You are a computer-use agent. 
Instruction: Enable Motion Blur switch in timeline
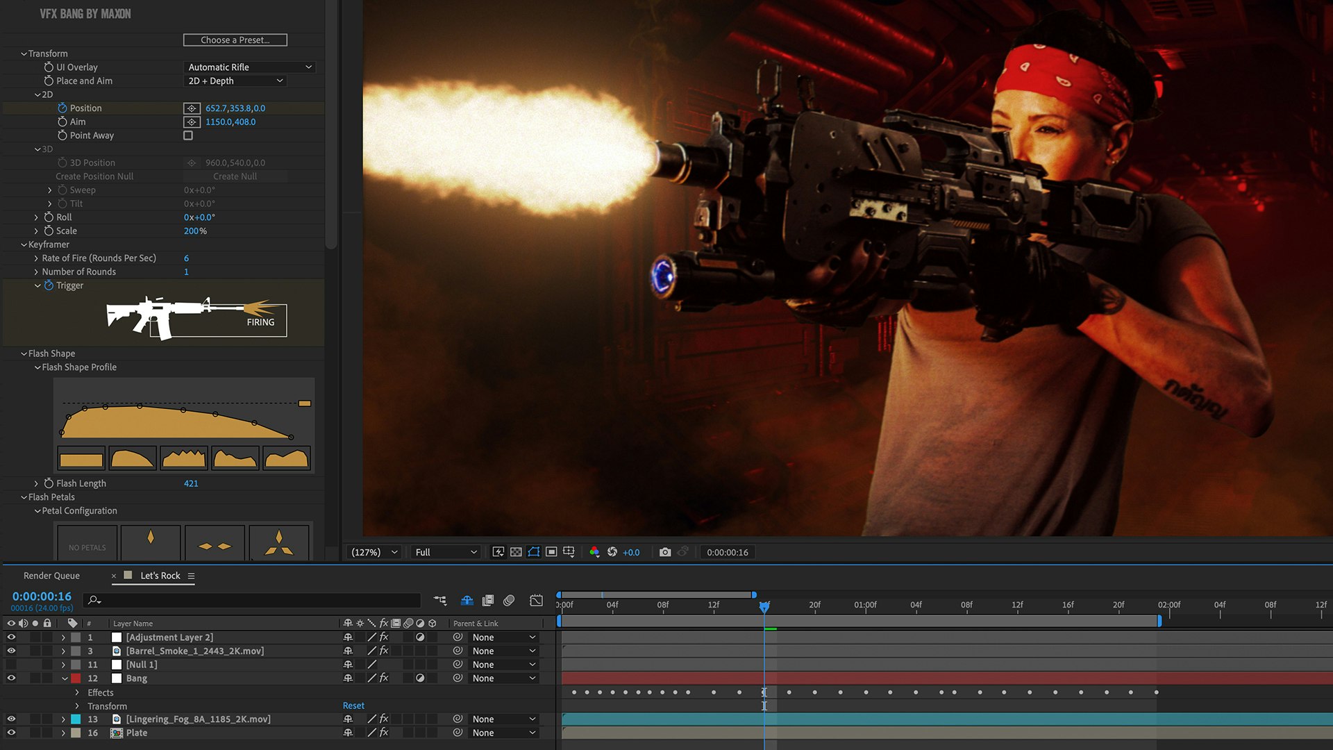pos(509,600)
